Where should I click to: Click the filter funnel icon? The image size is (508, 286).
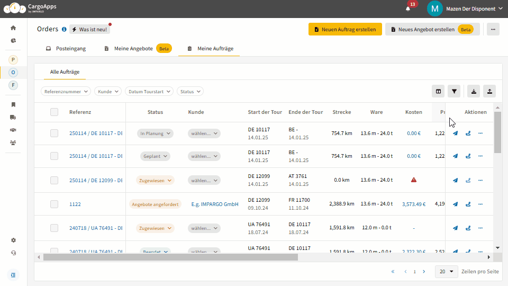point(454,92)
